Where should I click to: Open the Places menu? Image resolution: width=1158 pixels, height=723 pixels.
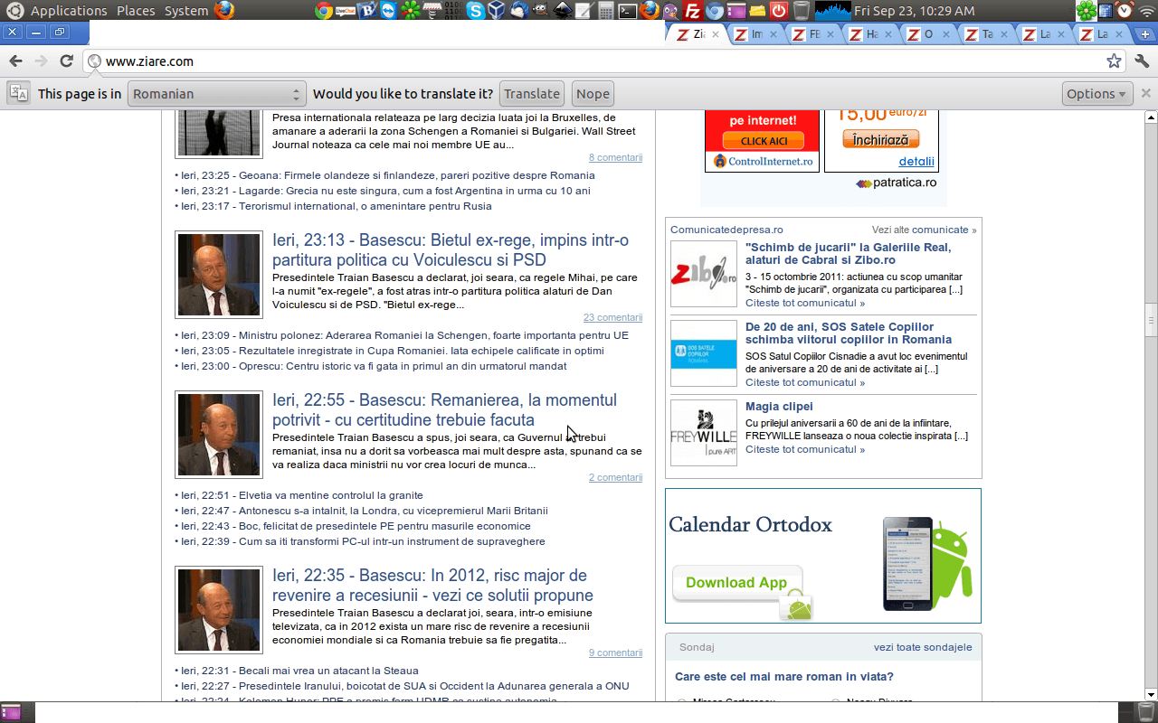tap(136, 11)
